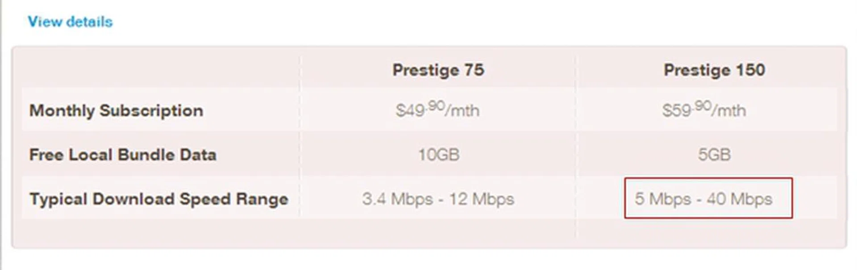Select the 5GB bundle data value
This screenshot has width=857, height=270.
714,154
